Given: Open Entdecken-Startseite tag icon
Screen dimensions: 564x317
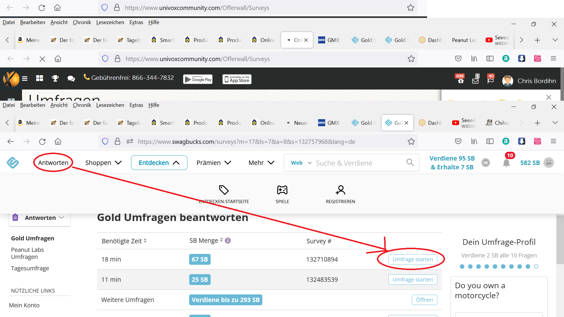Looking at the screenshot, I should click(224, 190).
